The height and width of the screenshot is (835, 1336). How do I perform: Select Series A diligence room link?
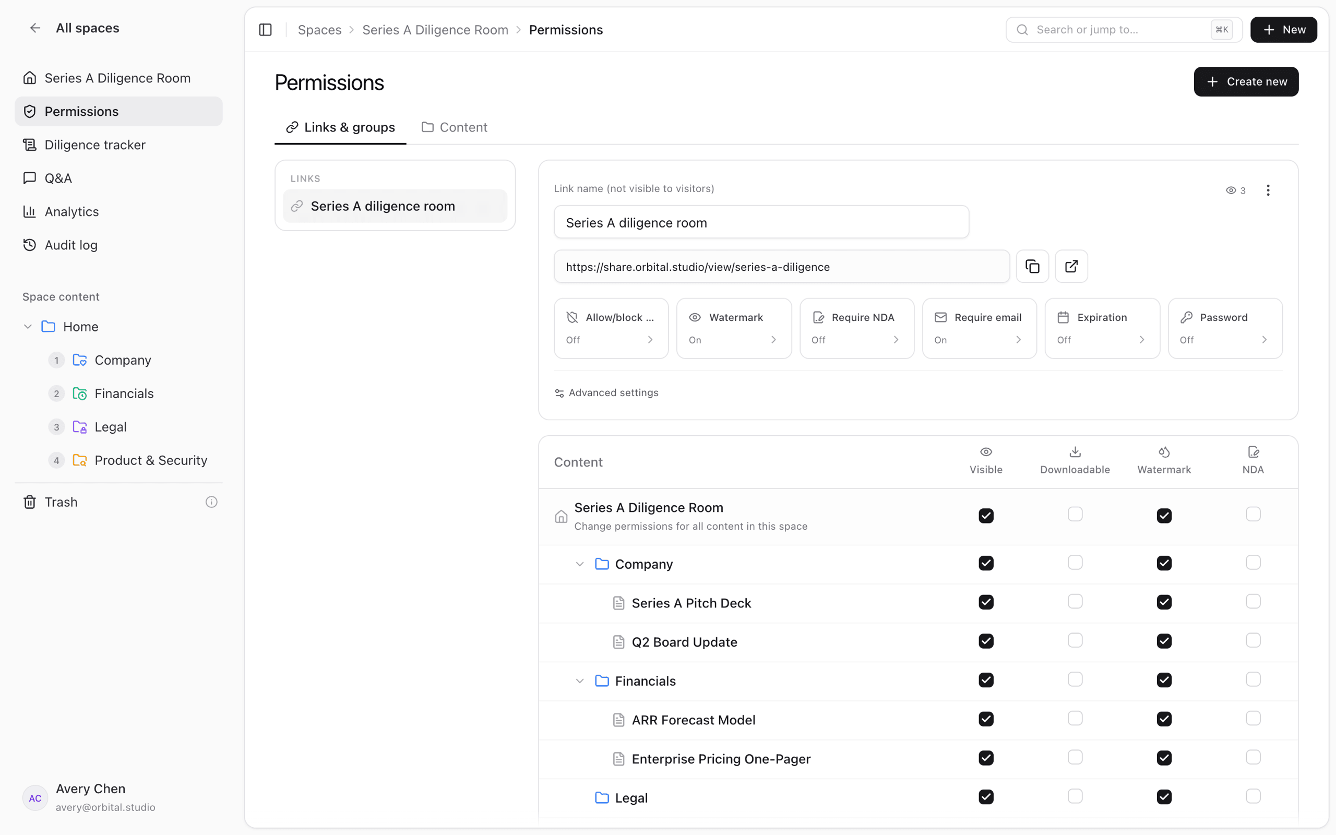tap(395, 206)
